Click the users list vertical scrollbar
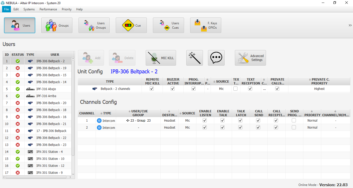The height and width of the screenshot is (188, 353). pos(73,108)
